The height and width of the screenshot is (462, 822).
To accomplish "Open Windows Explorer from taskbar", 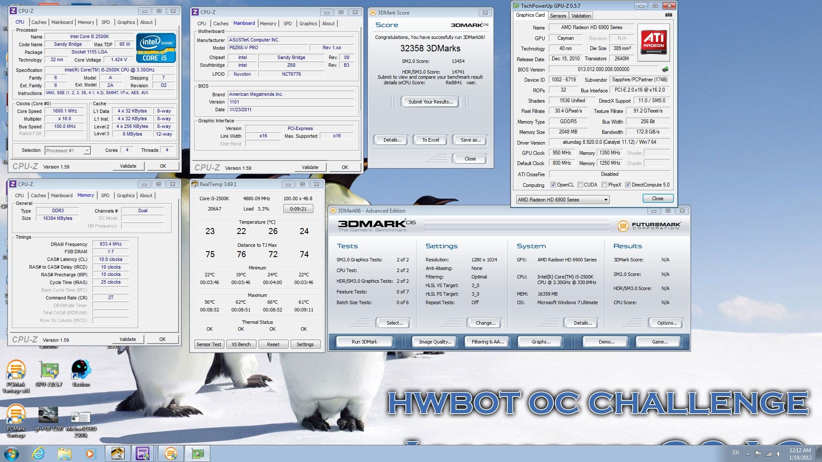I will pyautogui.click(x=64, y=453).
